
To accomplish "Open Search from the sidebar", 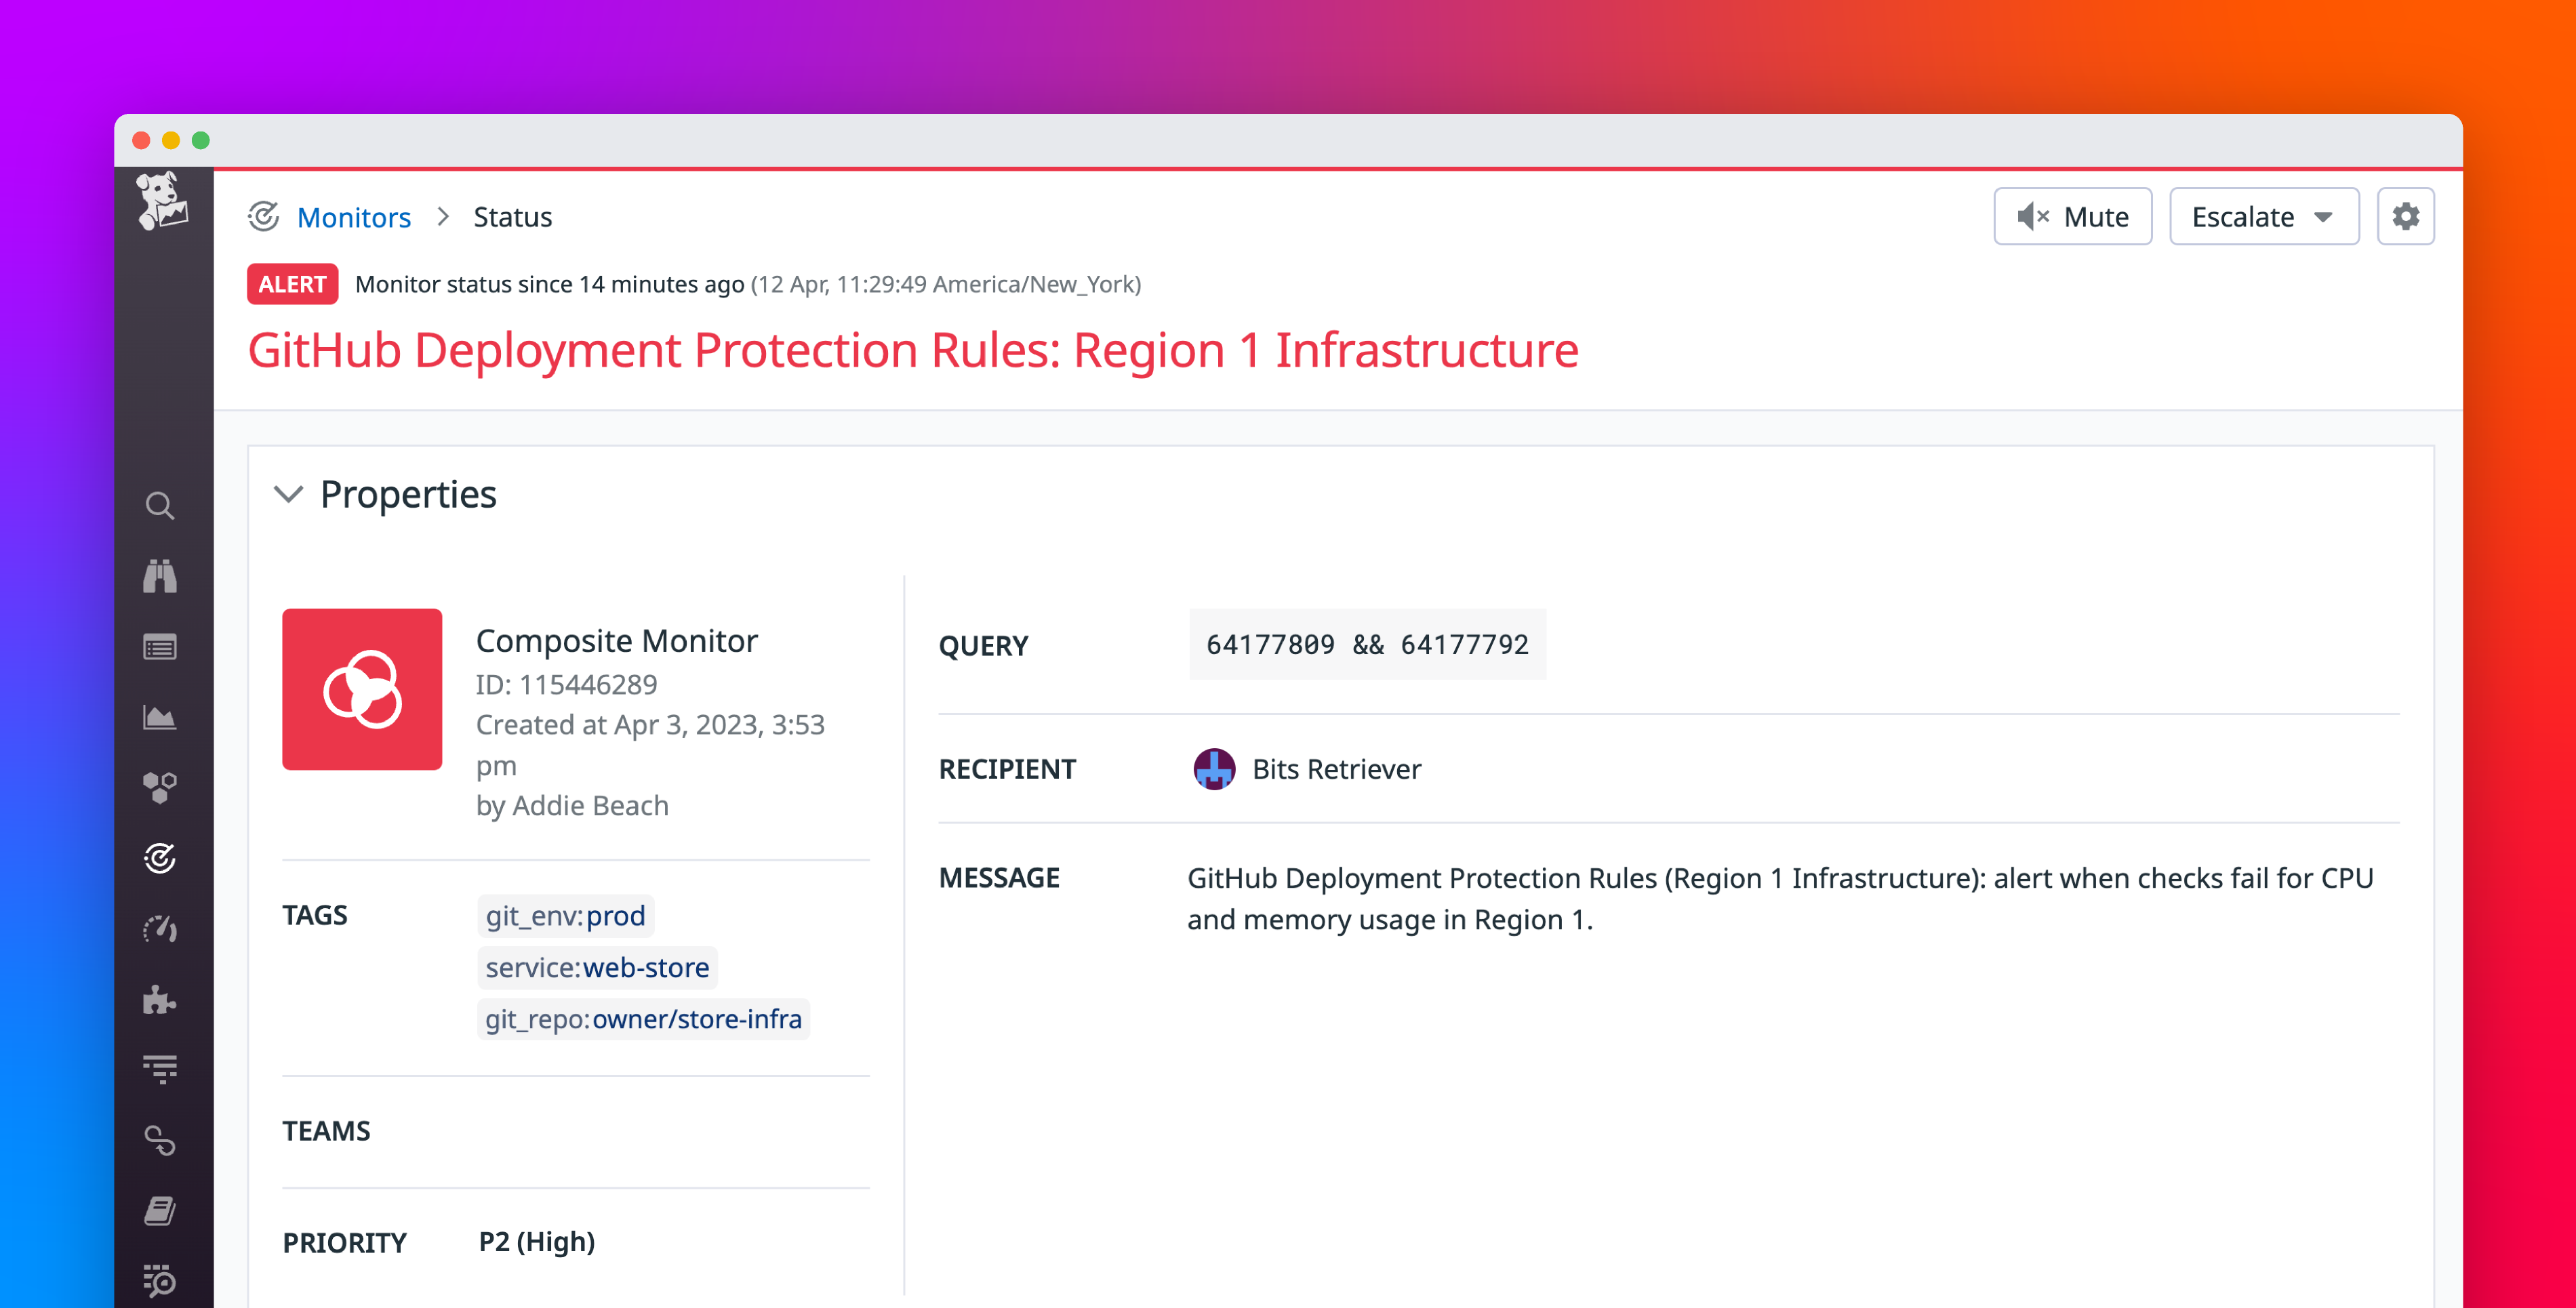I will [x=160, y=507].
